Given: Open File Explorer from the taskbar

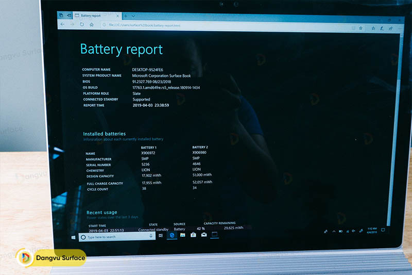Looking at the screenshot, I should click(182, 235).
